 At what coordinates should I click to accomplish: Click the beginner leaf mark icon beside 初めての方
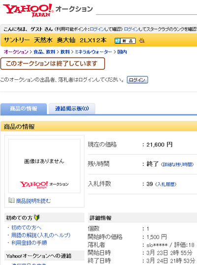[x=37, y=218]
